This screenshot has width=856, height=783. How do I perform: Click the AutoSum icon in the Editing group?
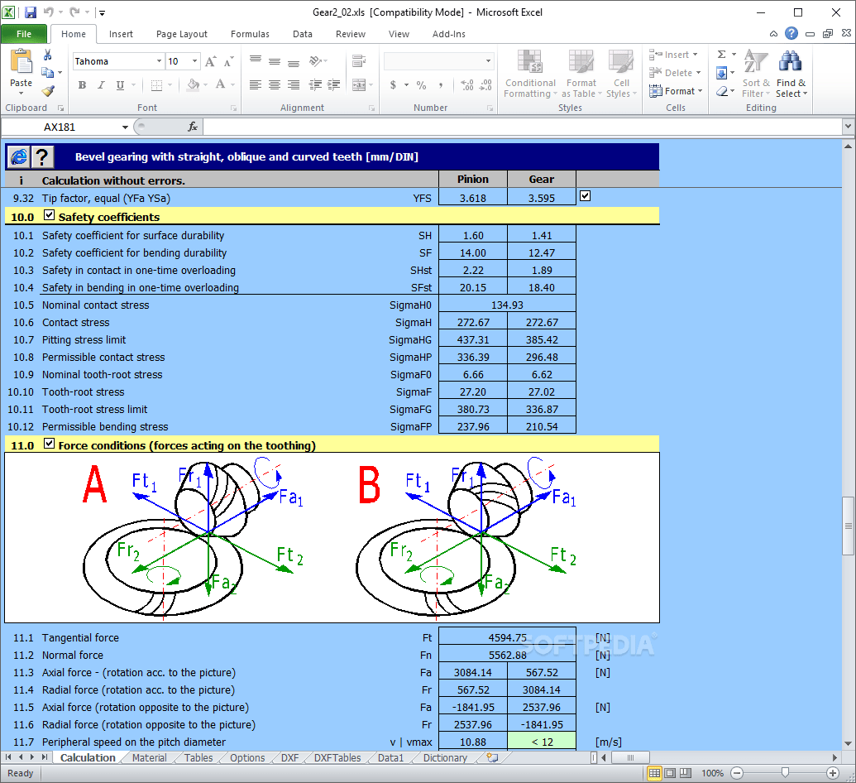coord(723,55)
